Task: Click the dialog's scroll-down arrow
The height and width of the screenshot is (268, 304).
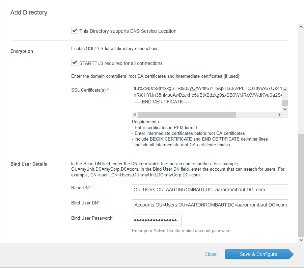Action: tap(301, 239)
